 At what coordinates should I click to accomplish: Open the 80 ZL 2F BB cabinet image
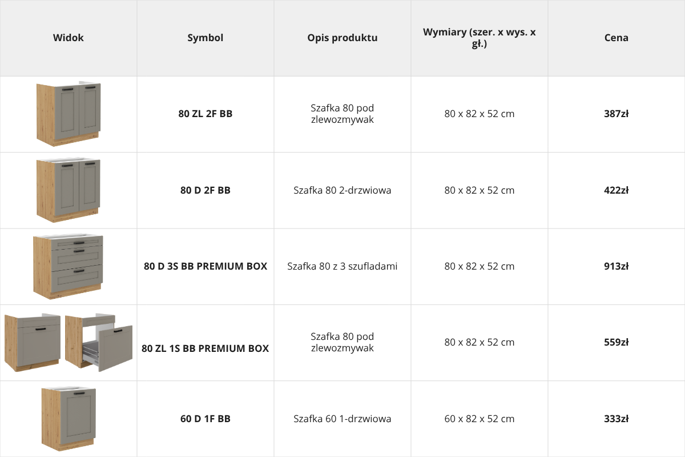point(68,114)
